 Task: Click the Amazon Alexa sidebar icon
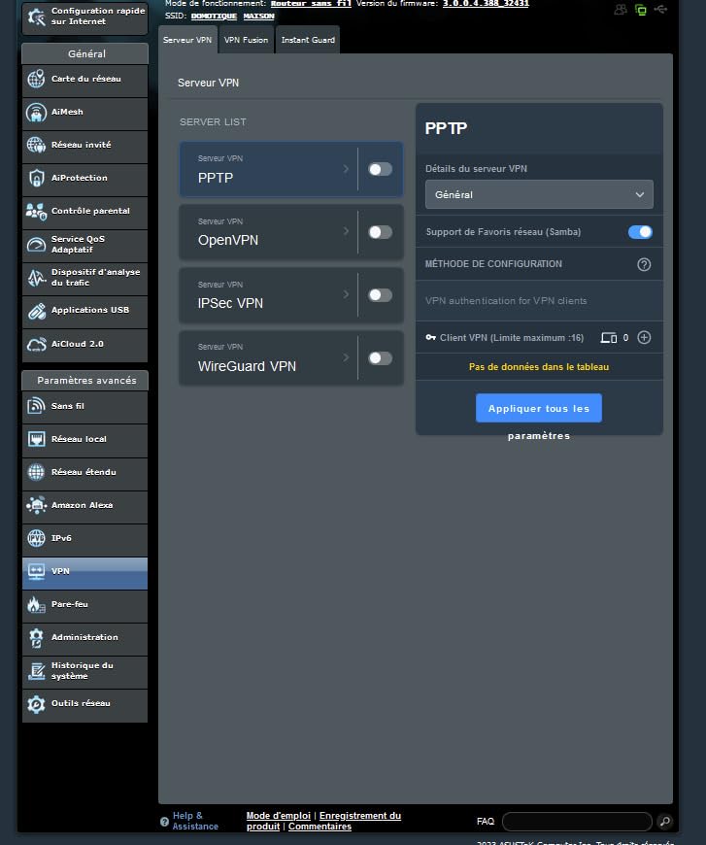tap(36, 505)
